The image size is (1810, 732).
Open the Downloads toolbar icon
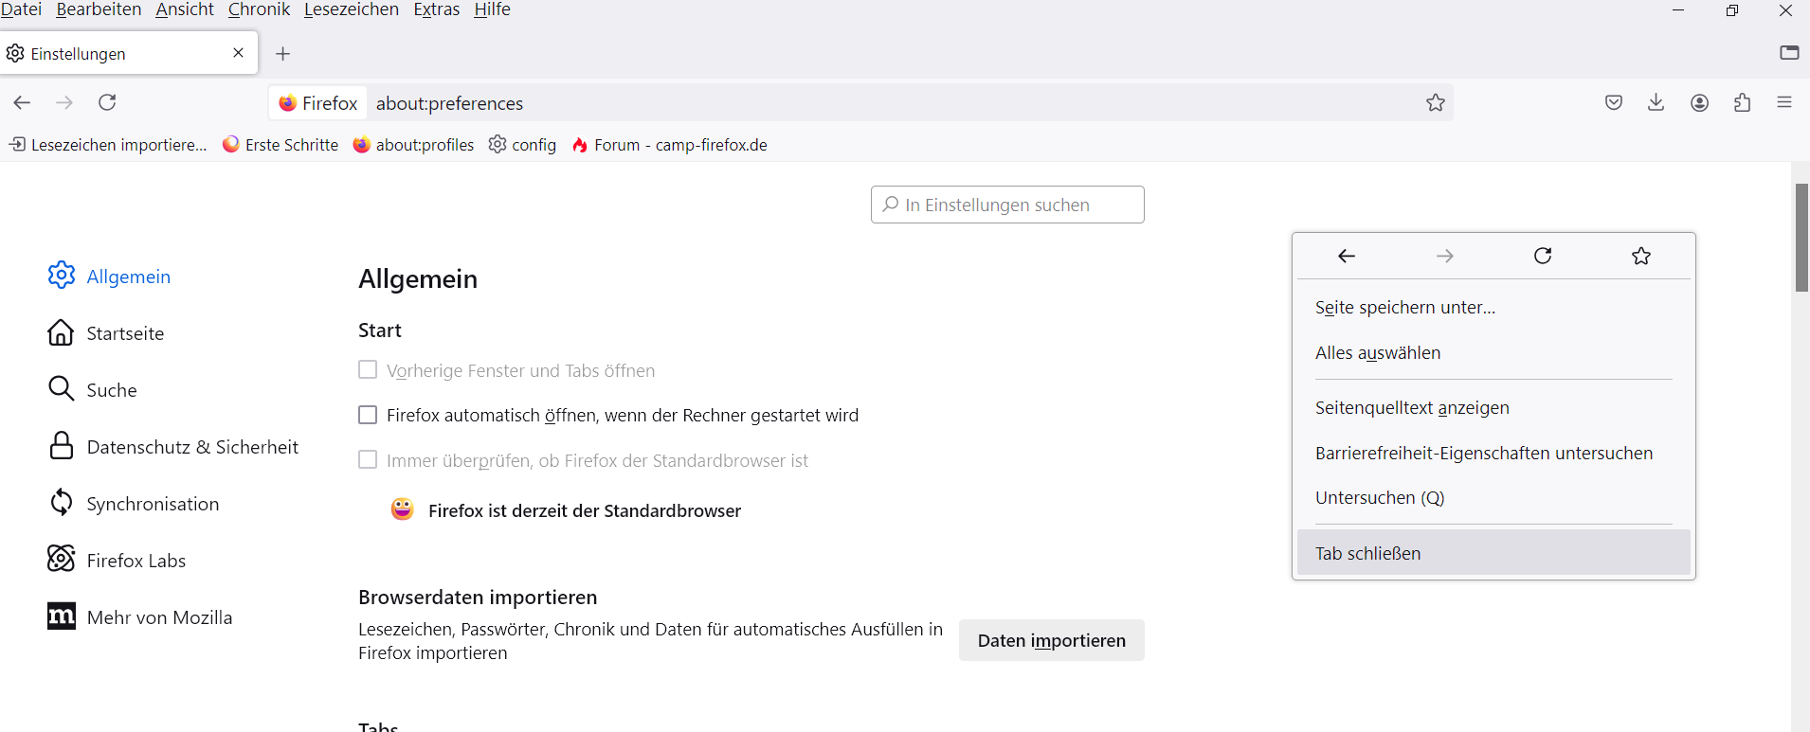1656,102
